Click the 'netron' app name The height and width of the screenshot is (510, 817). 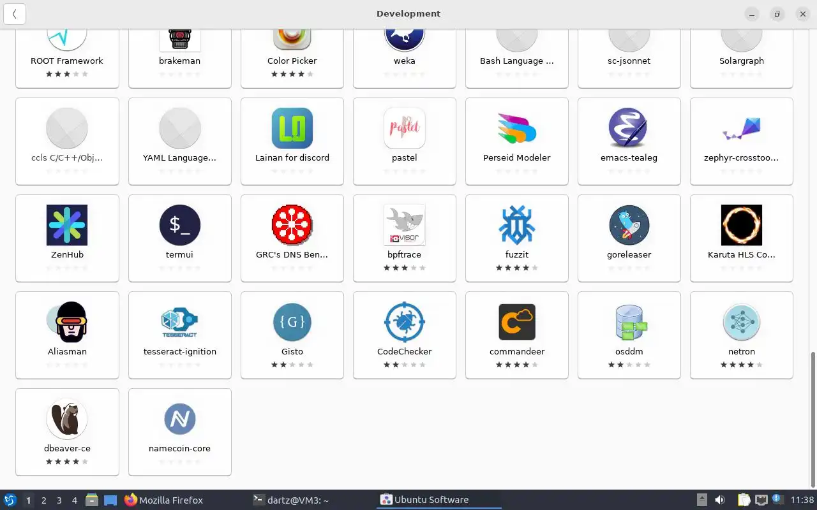[742, 351]
